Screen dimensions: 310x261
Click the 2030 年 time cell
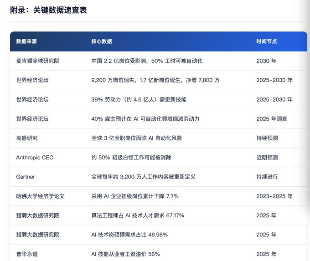pyautogui.click(x=266, y=61)
